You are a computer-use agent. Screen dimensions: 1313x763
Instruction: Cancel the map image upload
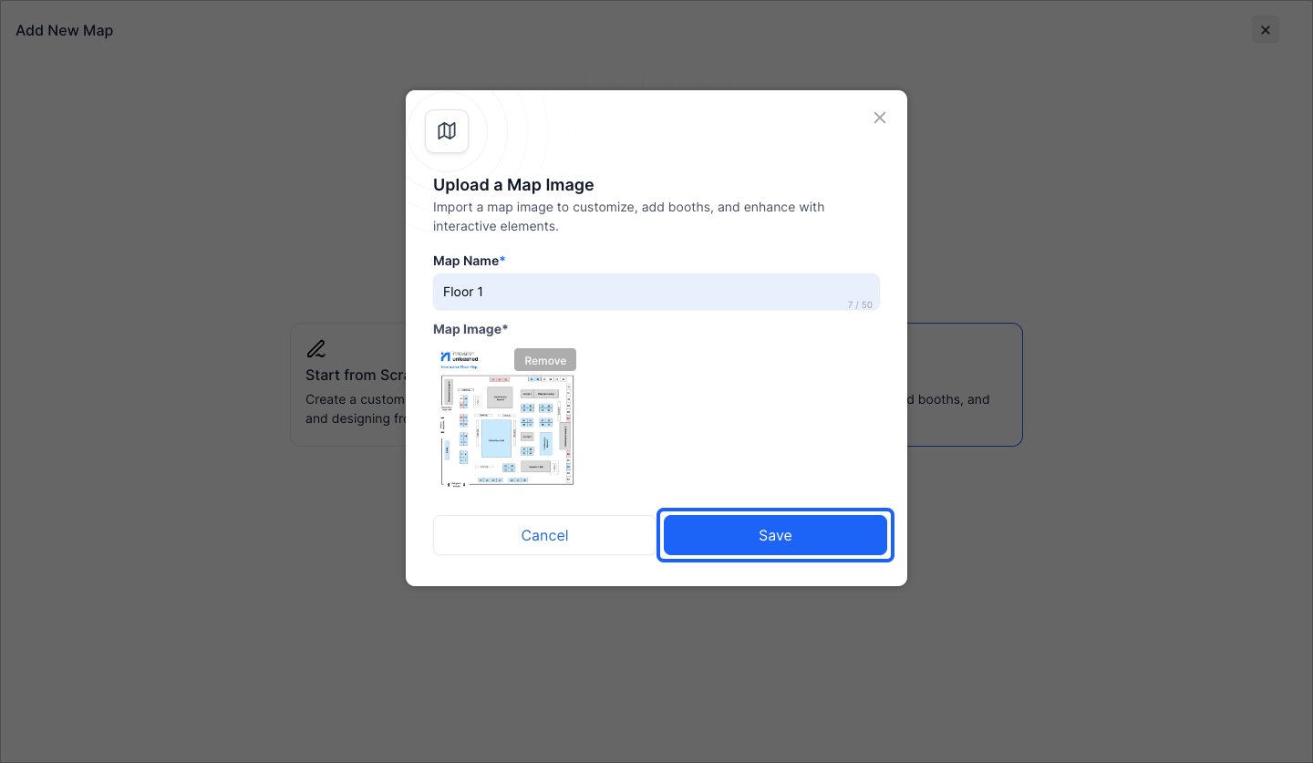pyautogui.click(x=544, y=535)
